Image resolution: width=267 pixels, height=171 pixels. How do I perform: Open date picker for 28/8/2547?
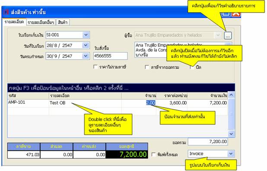[x=86, y=45]
